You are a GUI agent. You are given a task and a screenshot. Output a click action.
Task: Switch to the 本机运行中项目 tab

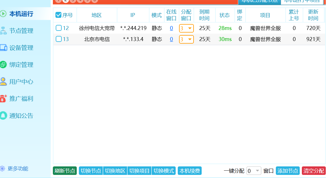302,1
